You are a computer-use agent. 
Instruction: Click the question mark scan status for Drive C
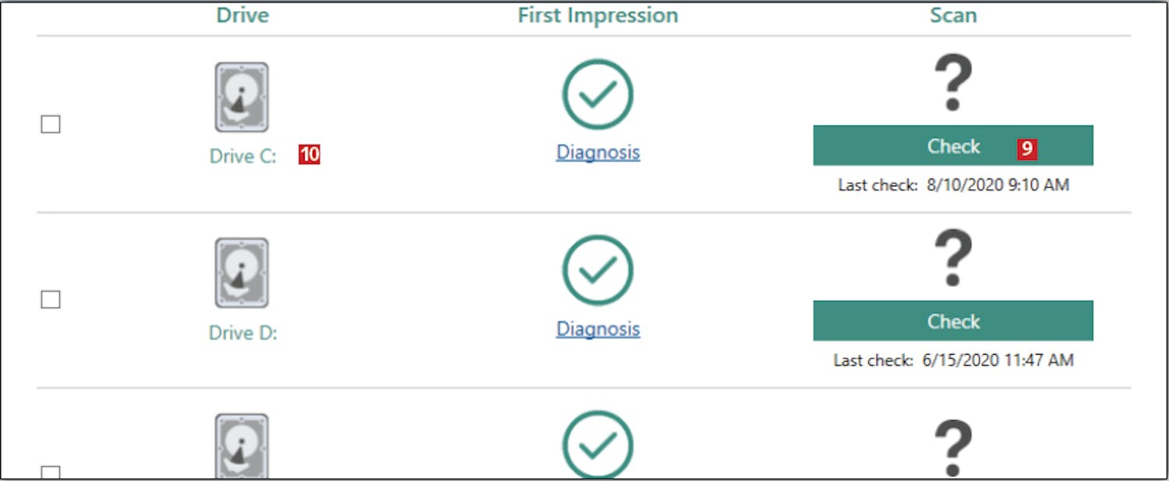click(953, 83)
